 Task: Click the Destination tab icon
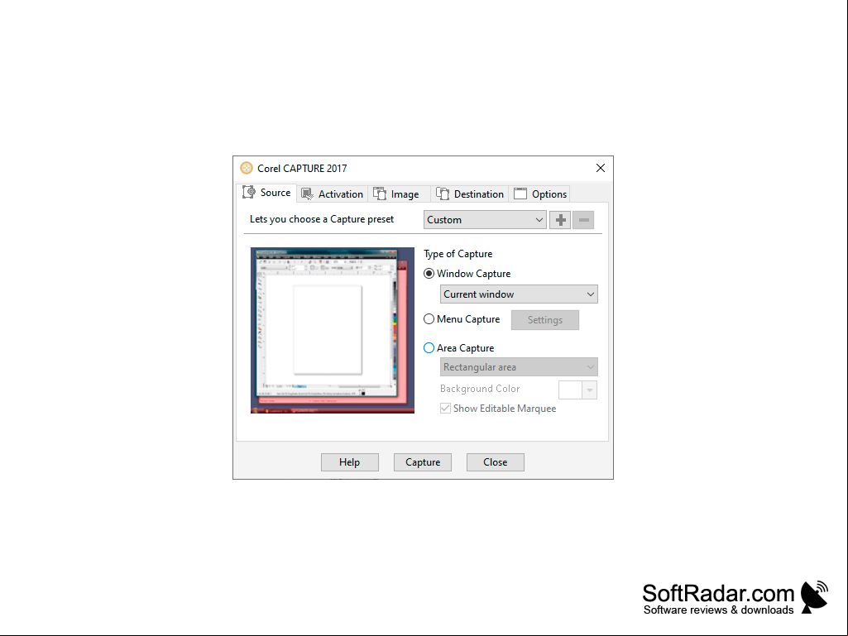coord(443,194)
